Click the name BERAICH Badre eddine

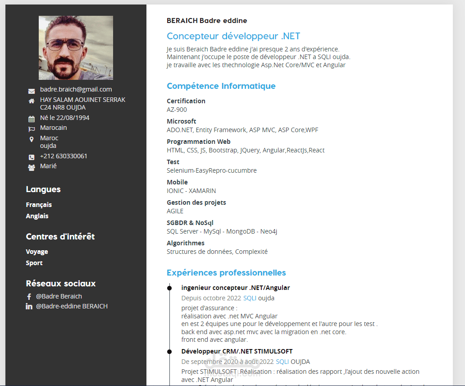[x=207, y=20]
